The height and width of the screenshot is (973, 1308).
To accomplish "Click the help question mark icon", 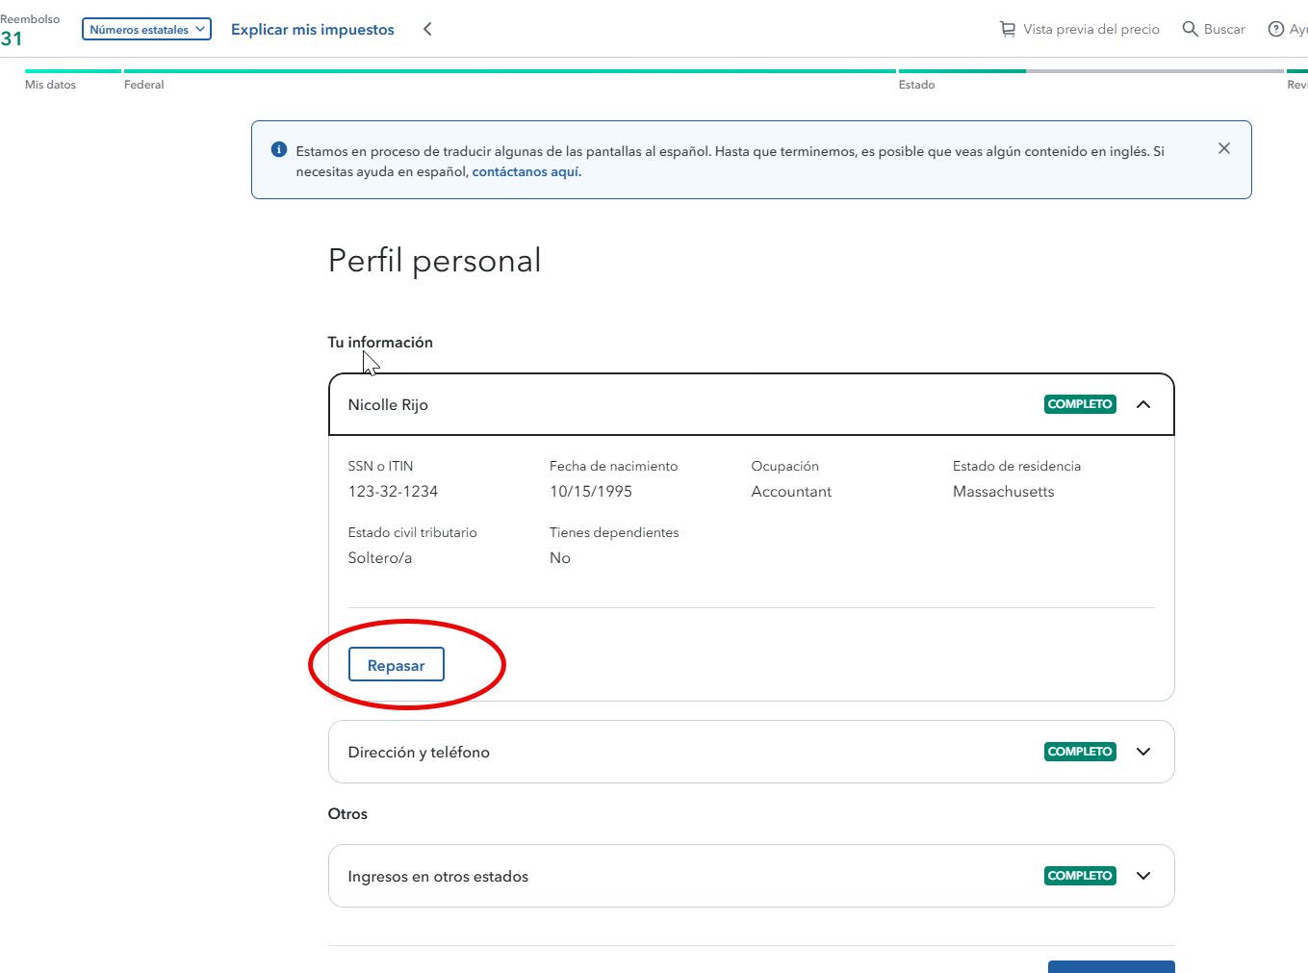I will pyautogui.click(x=1276, y=29).
